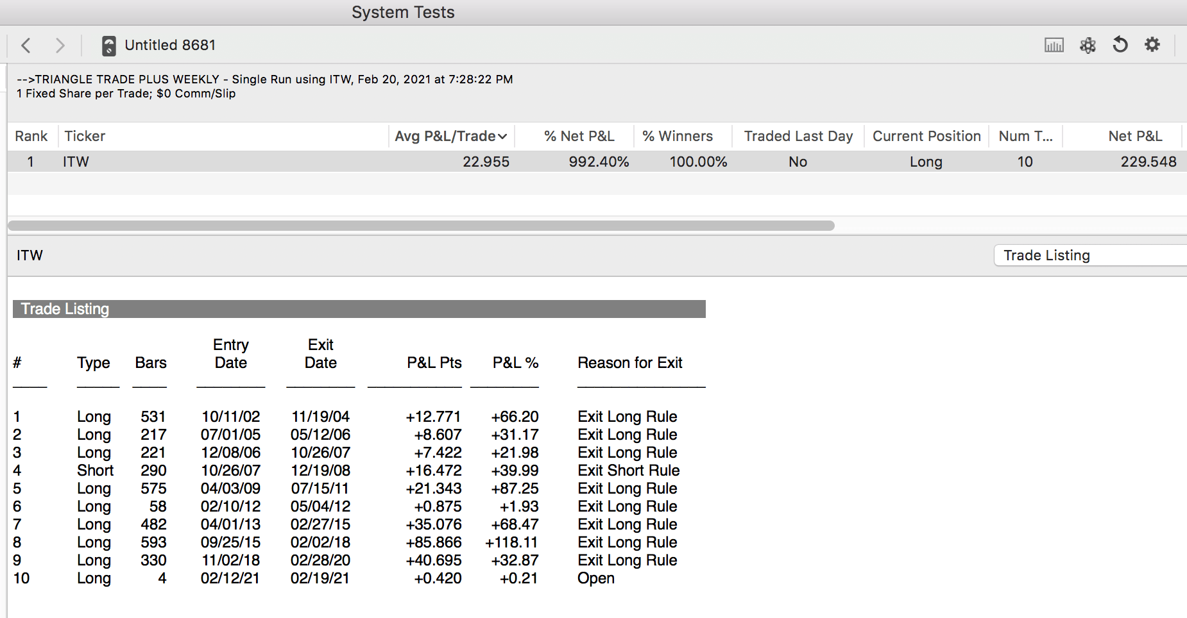This screenshot has height=618, width=1187.
Task: Click the Num T... column header
Action: pyautogui.click(x=1025, y=136)
